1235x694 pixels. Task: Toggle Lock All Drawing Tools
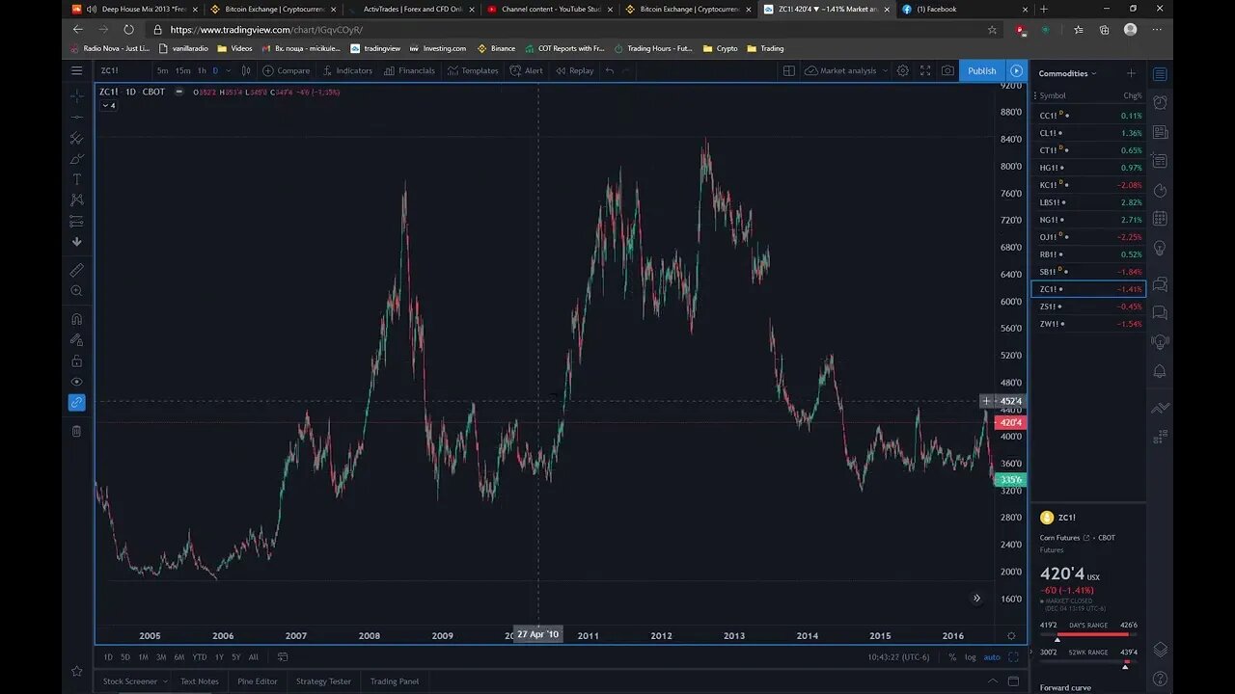point(76,360)
